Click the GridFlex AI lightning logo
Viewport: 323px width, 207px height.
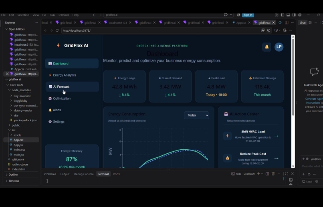pyautogui.click(x=58, y=46)
